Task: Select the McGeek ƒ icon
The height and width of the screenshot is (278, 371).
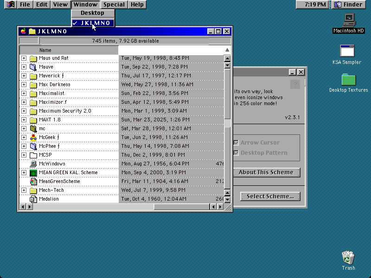Action: [x=33, y=137]
